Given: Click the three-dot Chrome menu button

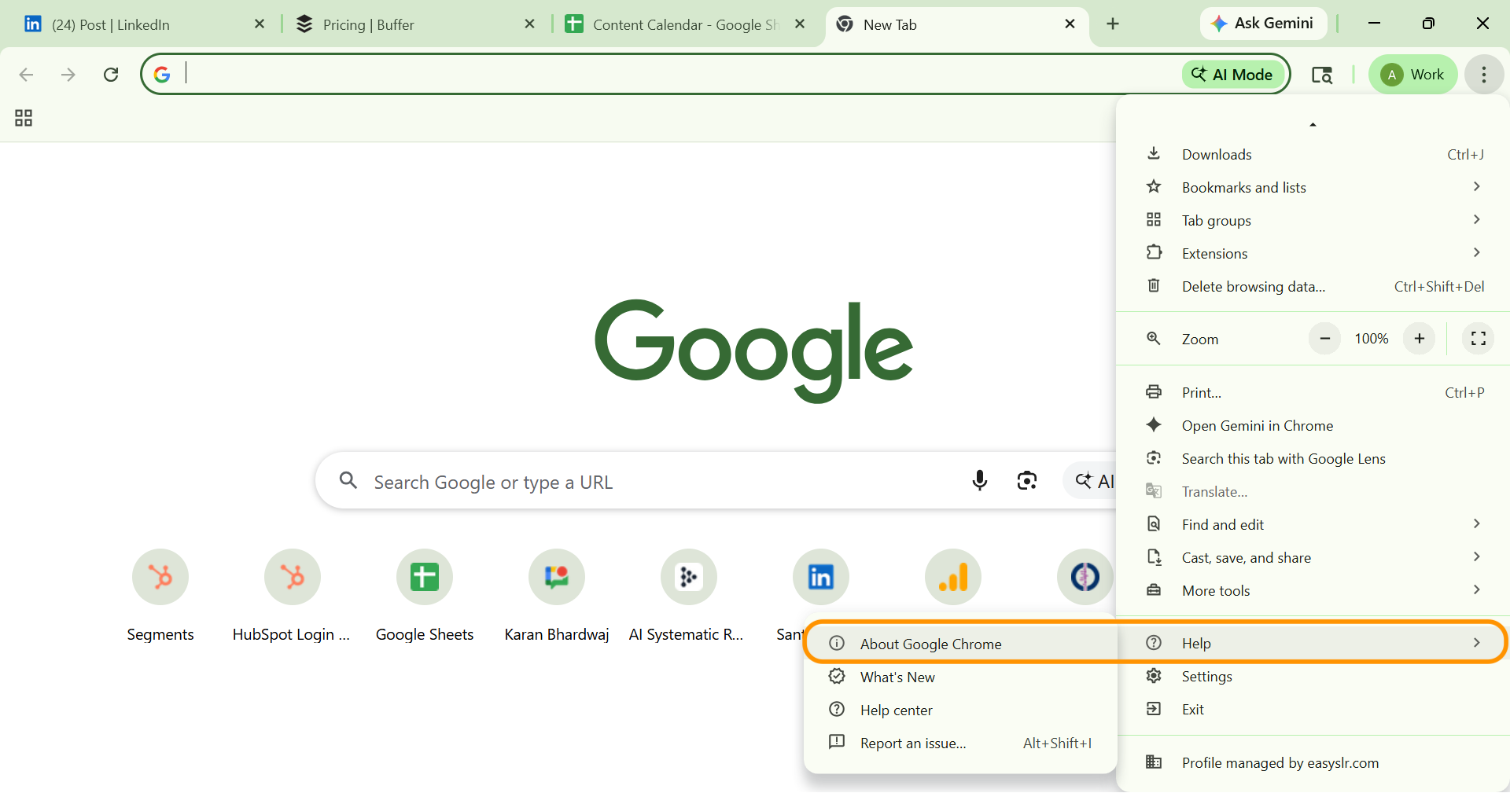Looking at the screenshot, I should tap(1483, 75).
